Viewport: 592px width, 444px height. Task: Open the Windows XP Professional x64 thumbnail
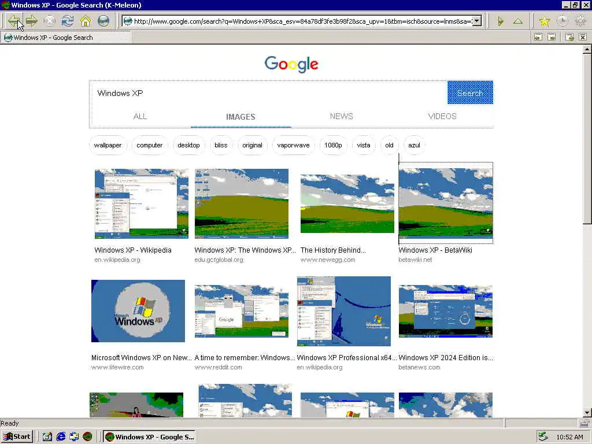[x=344, y=311]
